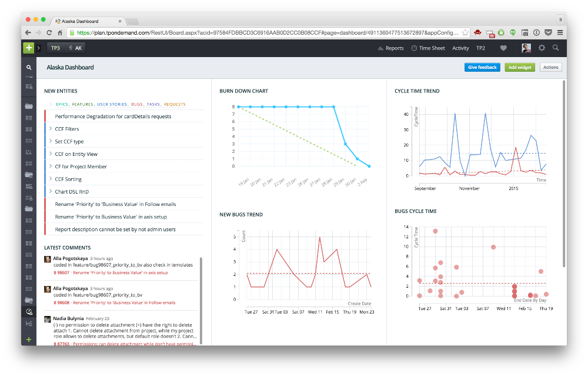The width and height of the screenshot is (588, 376).
Task: Click the BUGS filter link
Action: (137, 104)
